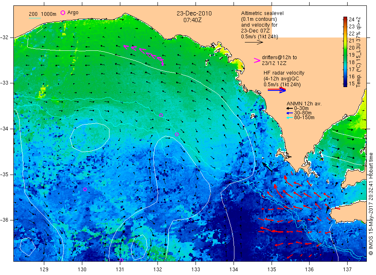
Task: Click the '132' longitude axis label
Action: [158, 269]
